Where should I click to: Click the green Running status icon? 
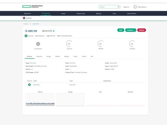(x=26, y=36)
